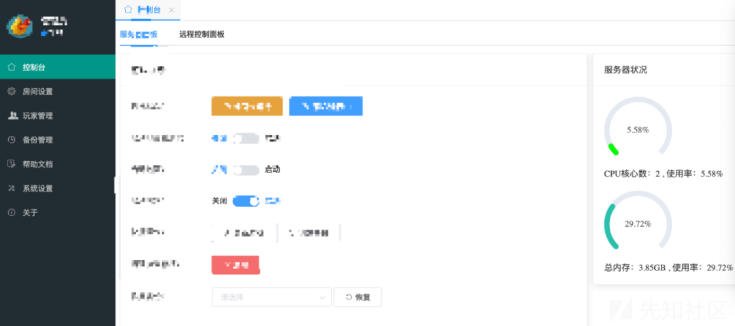Image resolution: width=735 pixels, height=326 pixels.
Task: Click the 服务器状况 panel heading
Action: coord(626,70)
